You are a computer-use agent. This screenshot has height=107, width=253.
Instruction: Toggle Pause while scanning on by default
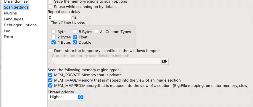tap(50, 7)
